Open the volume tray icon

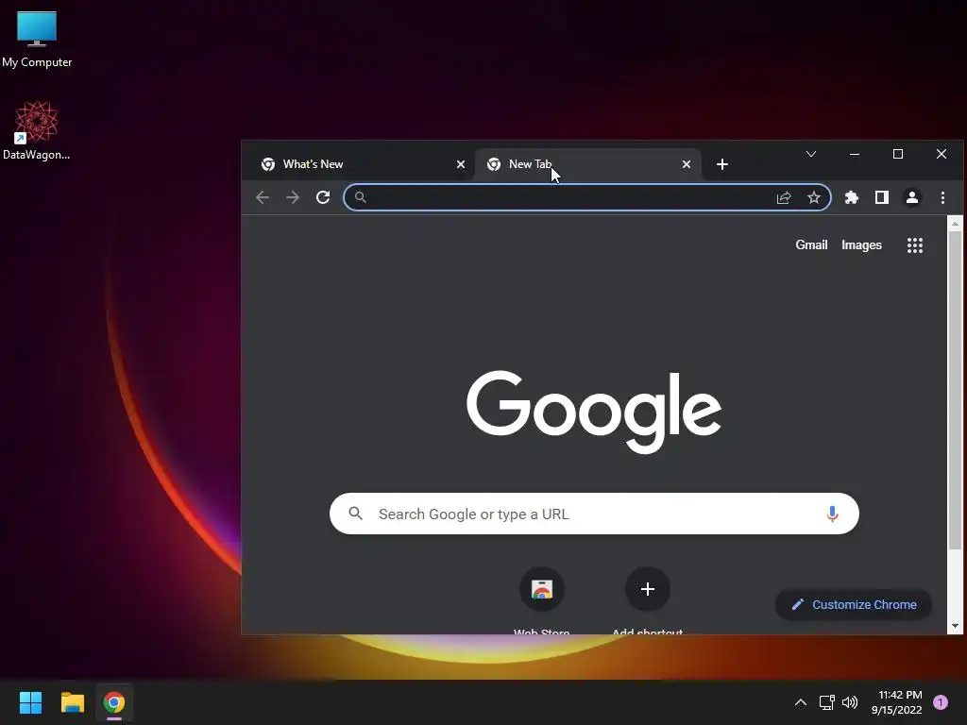pos(850,702)
